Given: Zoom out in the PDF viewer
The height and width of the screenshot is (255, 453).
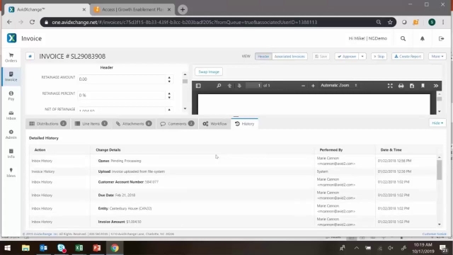Looking at the screenshot, I should point(303,86).
